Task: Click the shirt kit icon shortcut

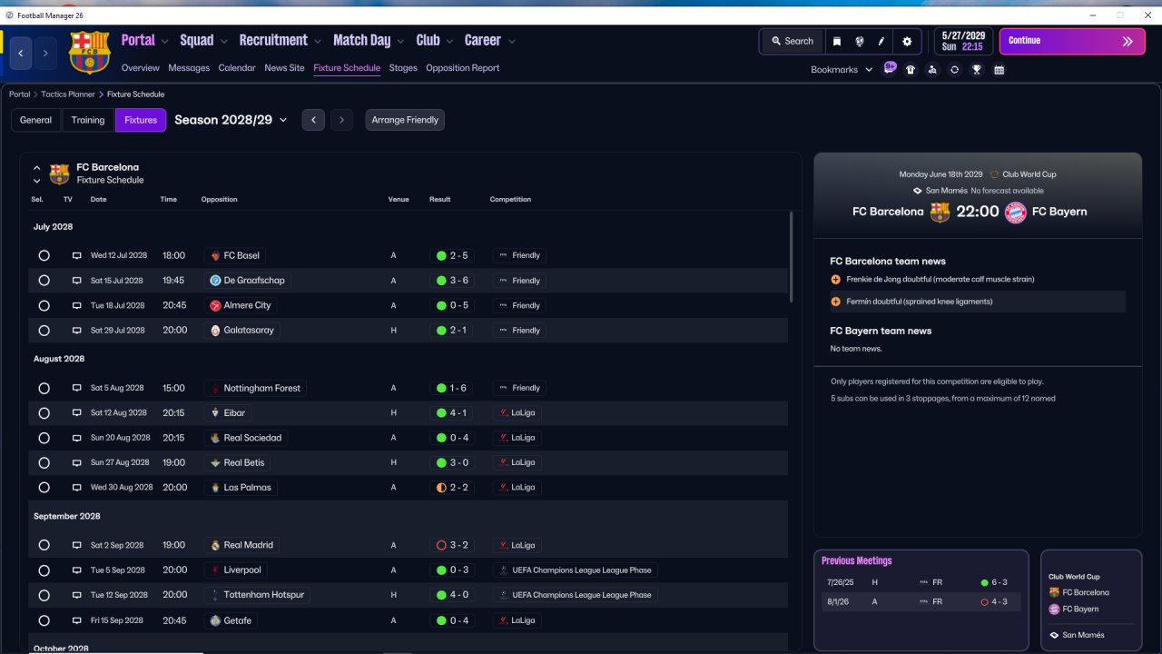Action: (911, 69)
